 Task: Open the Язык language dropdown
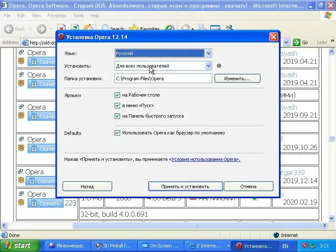click(208, 53)
